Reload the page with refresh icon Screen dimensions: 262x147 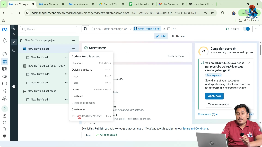19,13
